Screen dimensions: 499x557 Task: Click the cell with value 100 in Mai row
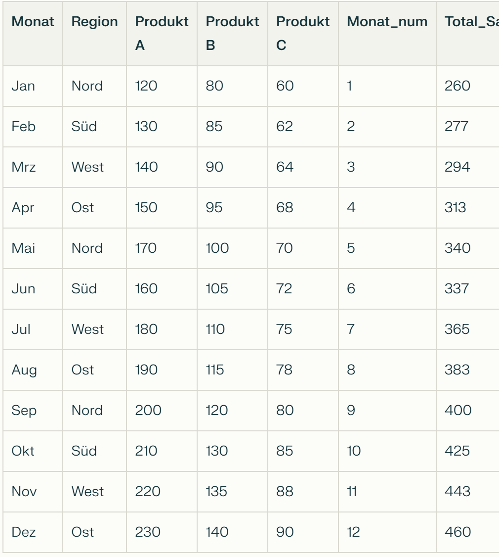coord(232,248)
